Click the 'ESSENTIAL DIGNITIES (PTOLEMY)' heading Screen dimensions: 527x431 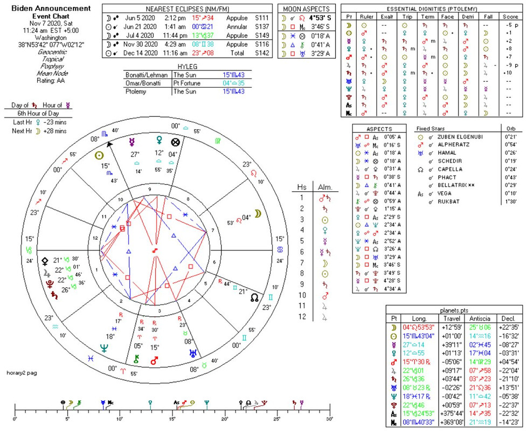[432, 9]
